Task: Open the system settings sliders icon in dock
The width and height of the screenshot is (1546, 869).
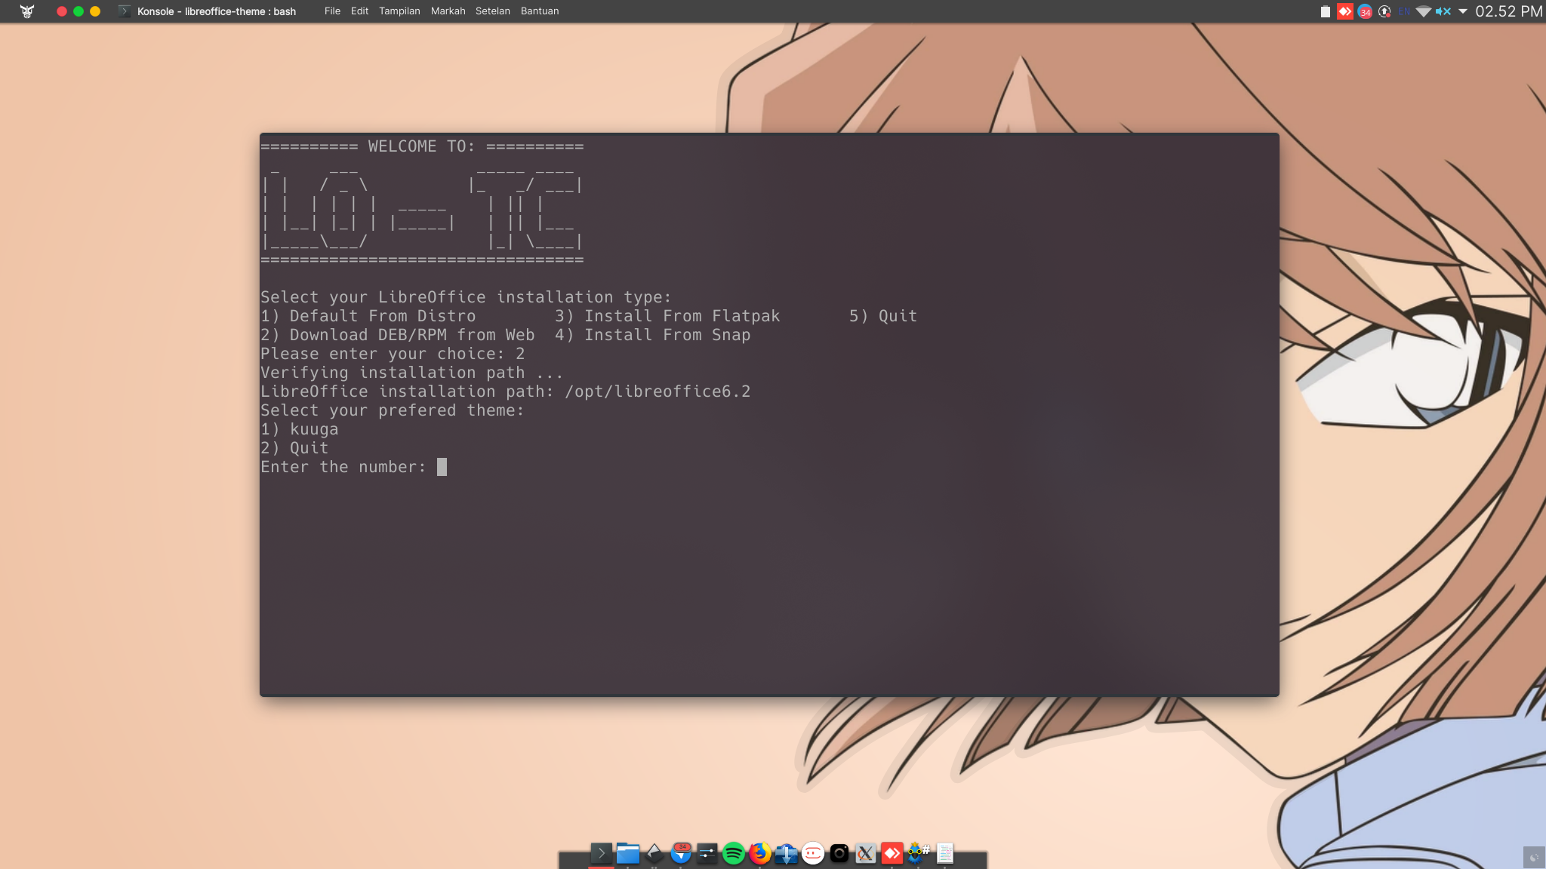Action: [x=707, y=853]
